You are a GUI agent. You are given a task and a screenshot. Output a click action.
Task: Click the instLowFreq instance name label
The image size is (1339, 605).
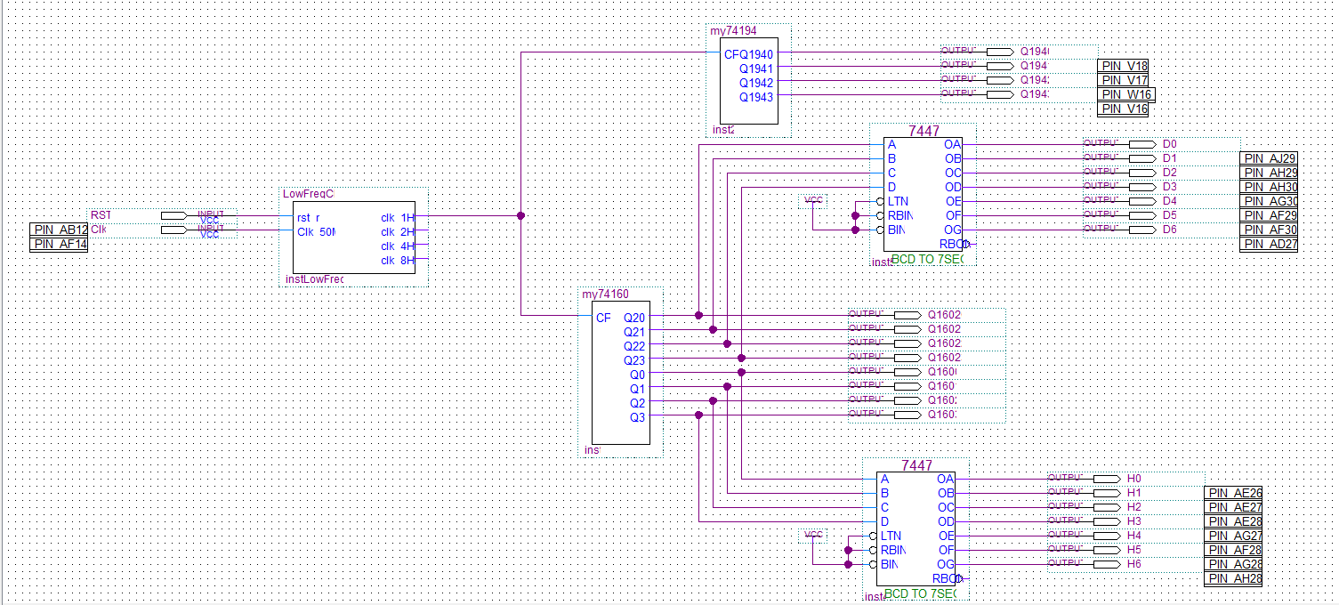point(314,279)
